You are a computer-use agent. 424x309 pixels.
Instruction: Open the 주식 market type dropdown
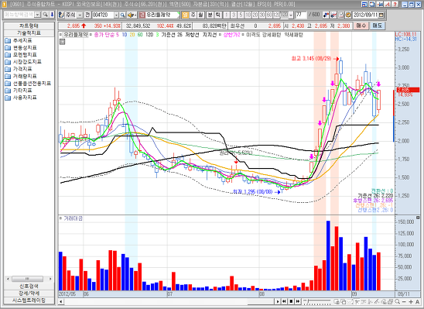click(x=80, y=15)
